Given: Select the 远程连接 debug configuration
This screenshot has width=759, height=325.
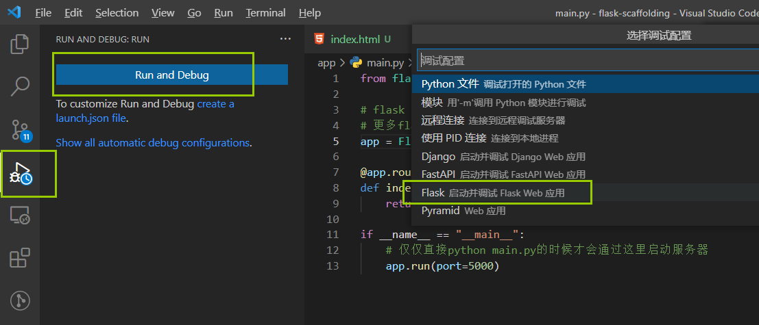Looking at the screenshot, I should pyautogui.click(x=586, y=120).
